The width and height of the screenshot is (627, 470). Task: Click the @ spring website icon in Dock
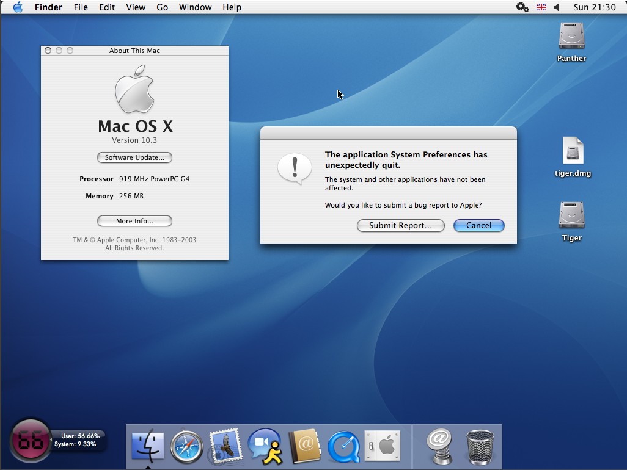439,446
